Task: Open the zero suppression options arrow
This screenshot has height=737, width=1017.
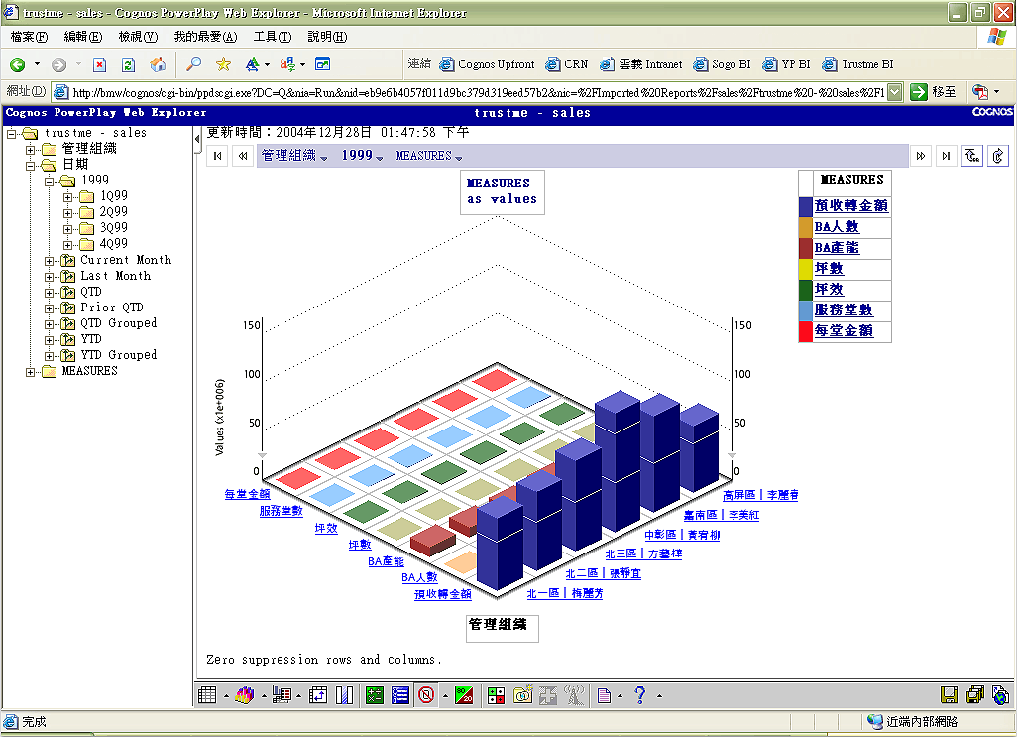Action: pos(445,696)
